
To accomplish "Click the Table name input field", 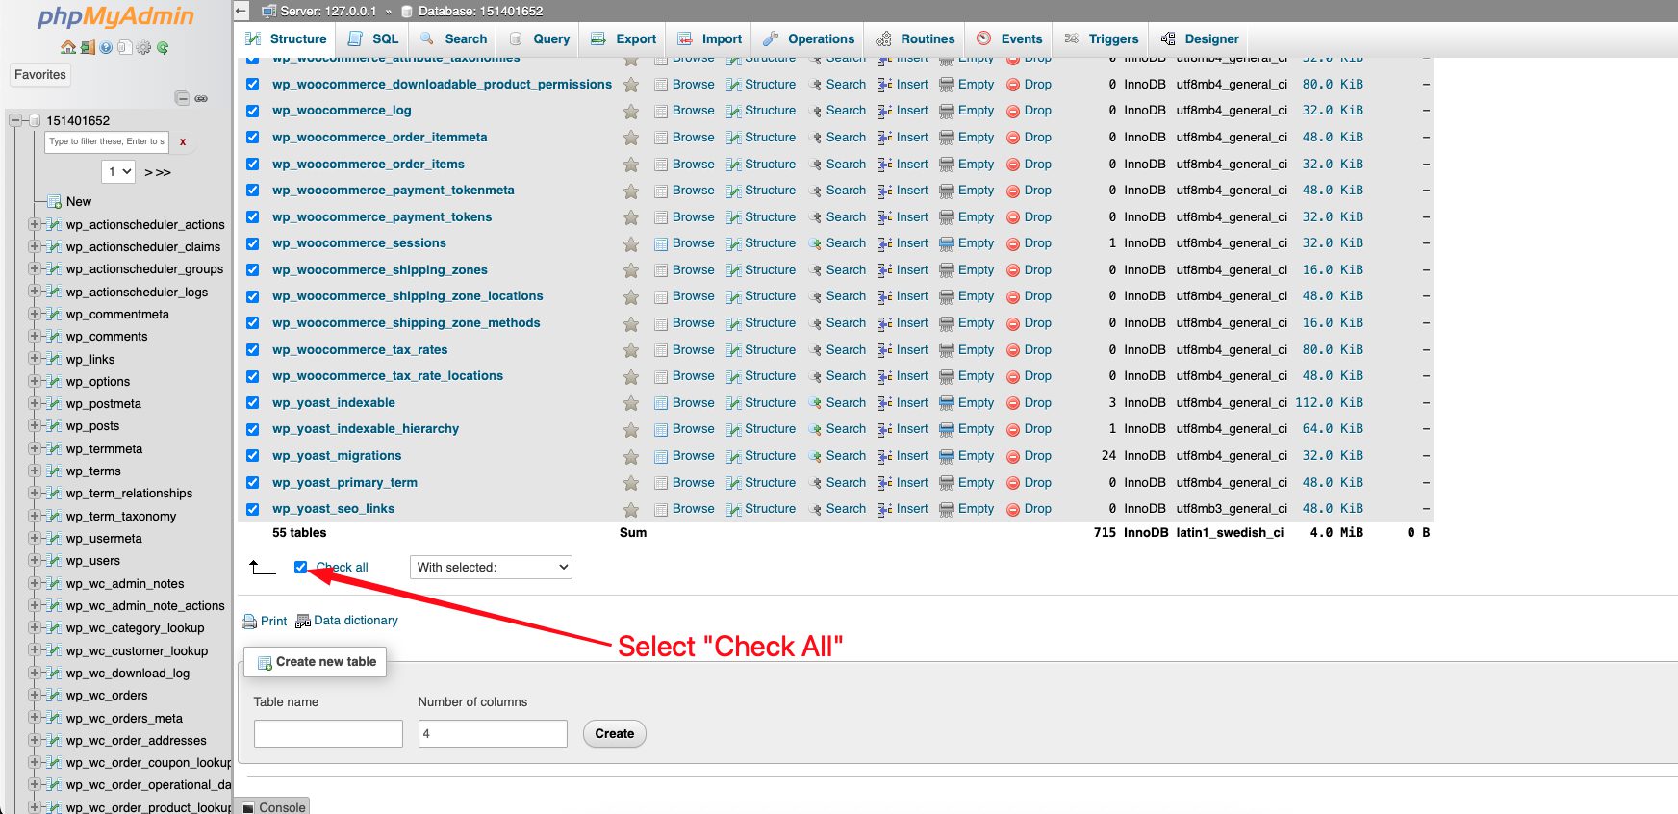I will coord(328,734).
